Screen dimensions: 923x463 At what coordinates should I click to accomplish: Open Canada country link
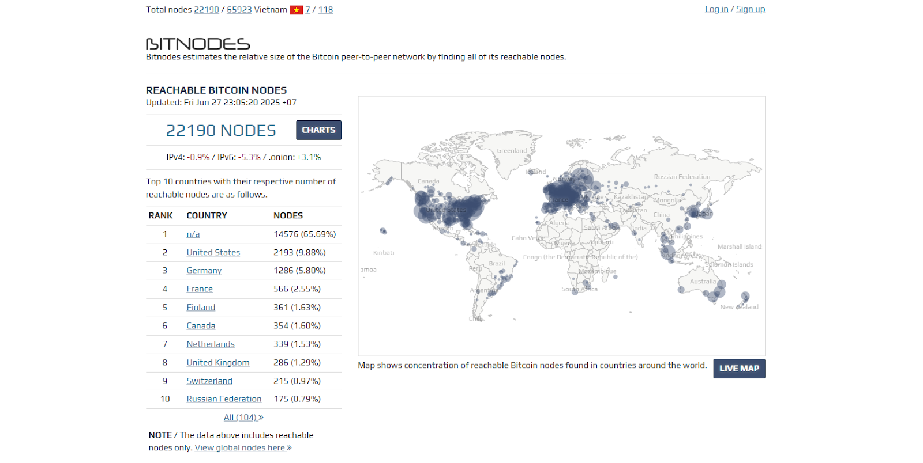201,326
